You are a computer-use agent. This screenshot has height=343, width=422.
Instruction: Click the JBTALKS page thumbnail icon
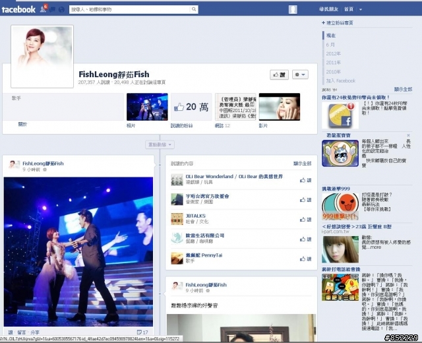(x=177, y=219)
